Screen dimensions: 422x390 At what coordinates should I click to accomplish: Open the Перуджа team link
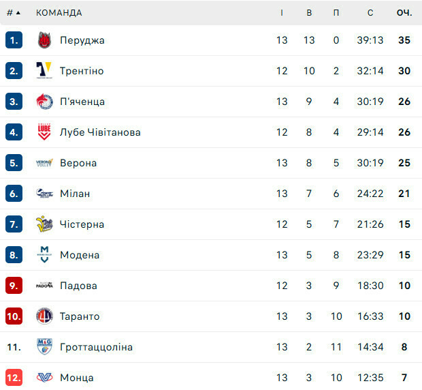point(82,40)
